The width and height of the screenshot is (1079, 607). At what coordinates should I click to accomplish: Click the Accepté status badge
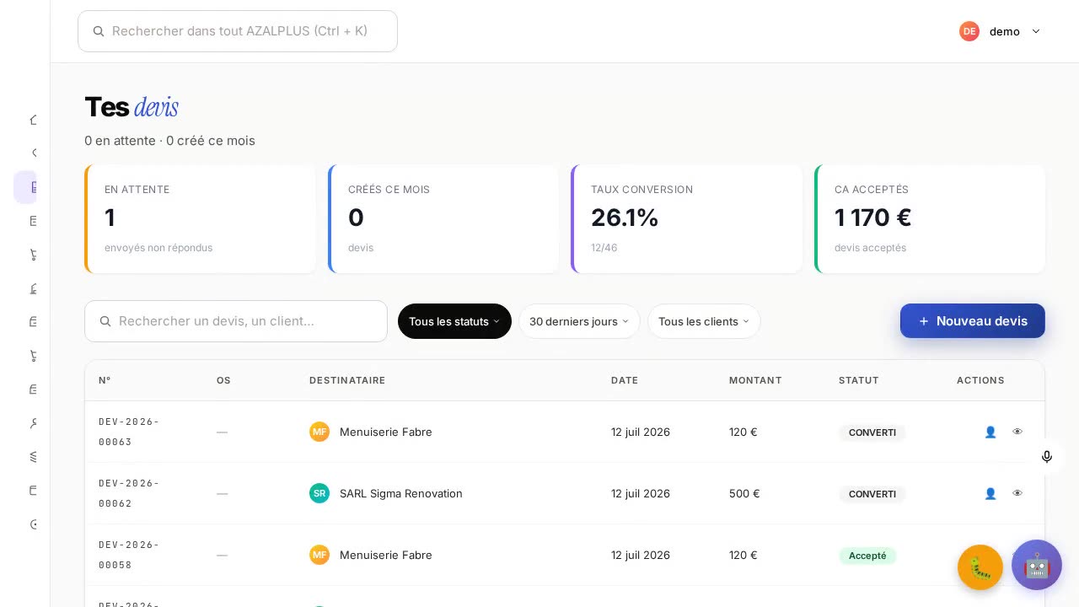click(867, 556)
